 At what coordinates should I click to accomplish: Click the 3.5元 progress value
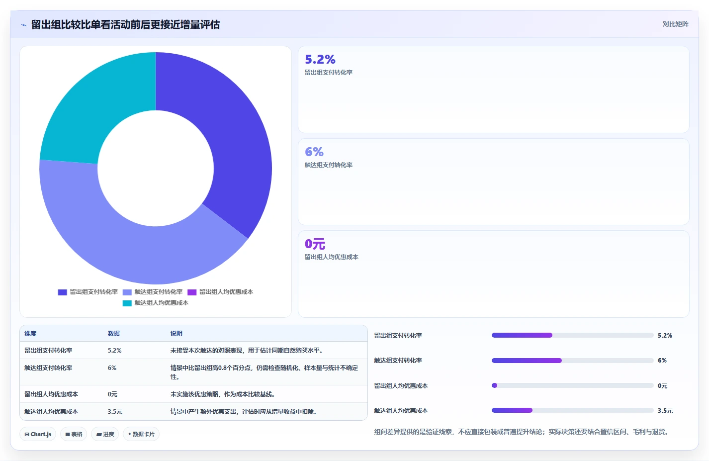665,411
